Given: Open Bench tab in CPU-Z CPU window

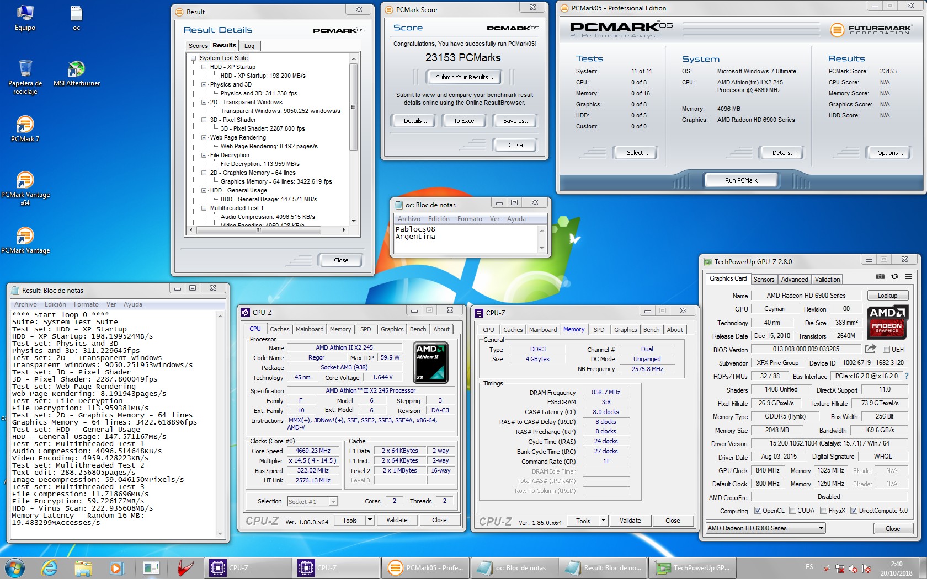Looking at the screenshot, I should pos(418,329).
